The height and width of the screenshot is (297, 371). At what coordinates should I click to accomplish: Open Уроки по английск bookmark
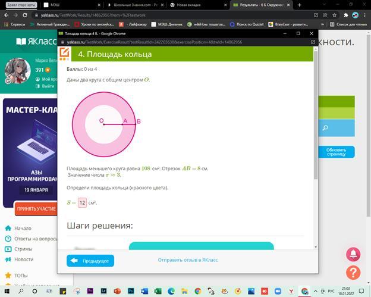95,24
